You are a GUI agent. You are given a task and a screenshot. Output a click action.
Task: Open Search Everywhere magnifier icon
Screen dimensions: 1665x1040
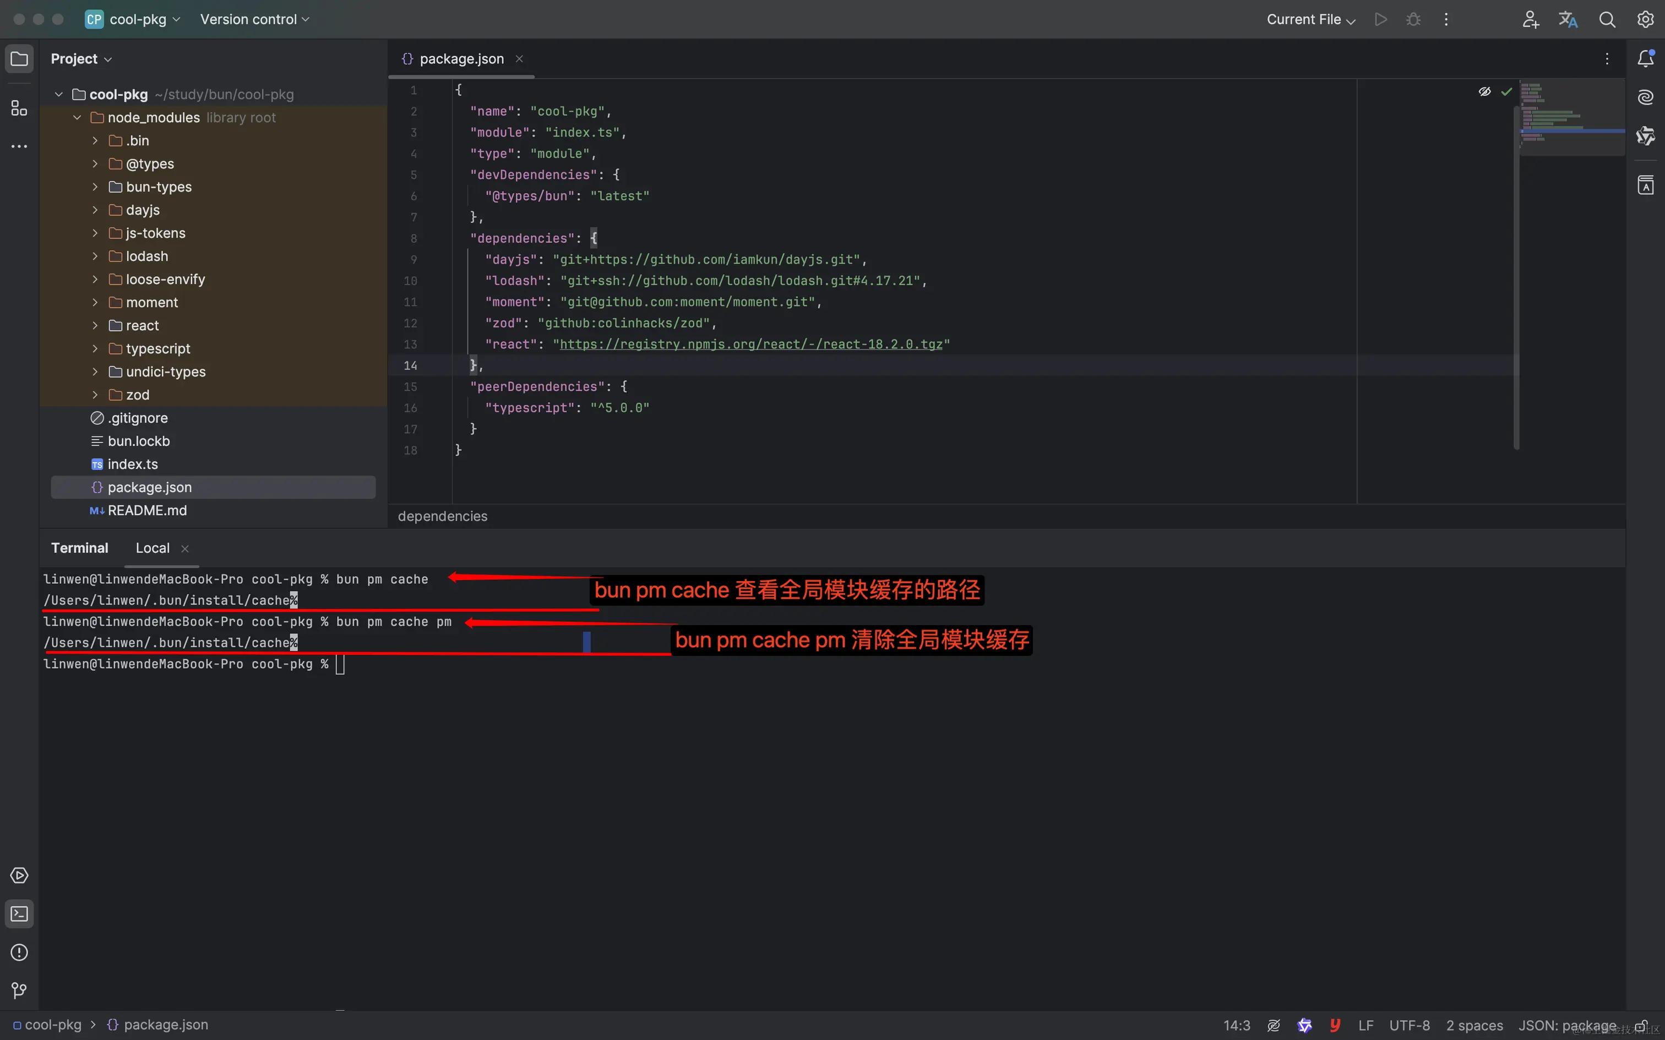coord(1607,19)
